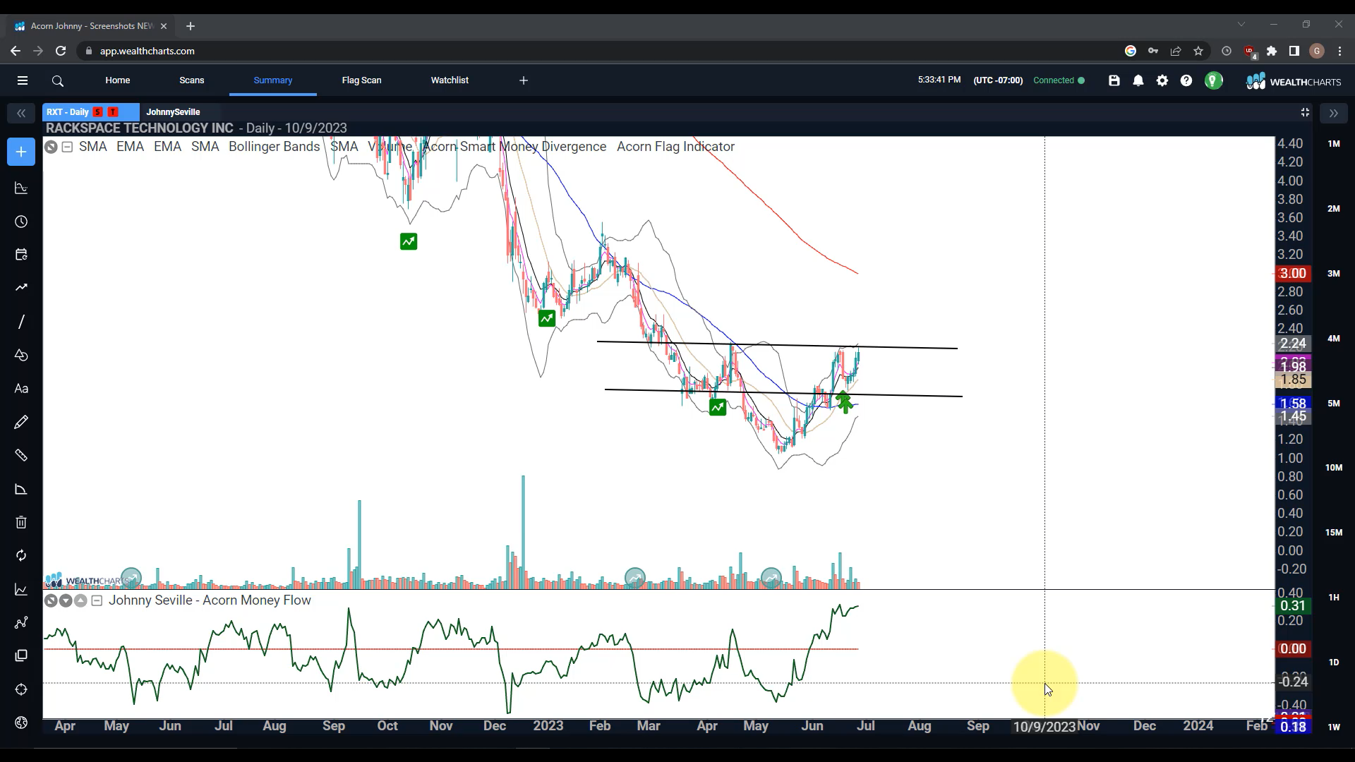The width and height of the screenshot is (1355, 762).
Task: Move Acorn Money Flow panel up
Action: (x=80, y=600)
